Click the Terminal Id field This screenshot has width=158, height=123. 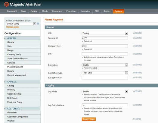point(105,38)
